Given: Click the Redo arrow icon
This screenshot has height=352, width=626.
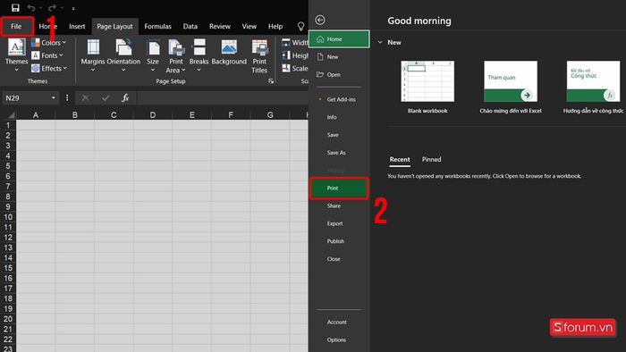Looking at the screenshot, I should [x=52, y=8].
